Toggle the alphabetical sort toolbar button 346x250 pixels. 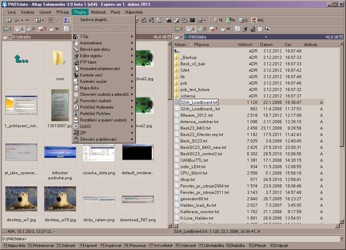pyautogui.click(x=67, y=20)
